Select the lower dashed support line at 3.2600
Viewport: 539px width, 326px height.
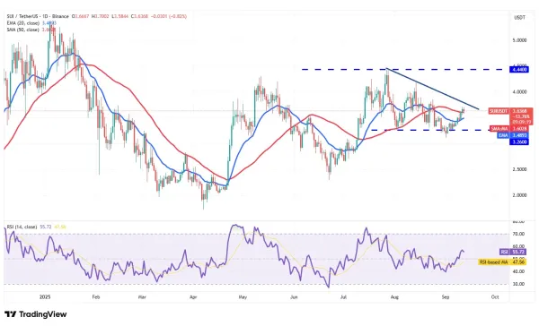click(440, 130)
